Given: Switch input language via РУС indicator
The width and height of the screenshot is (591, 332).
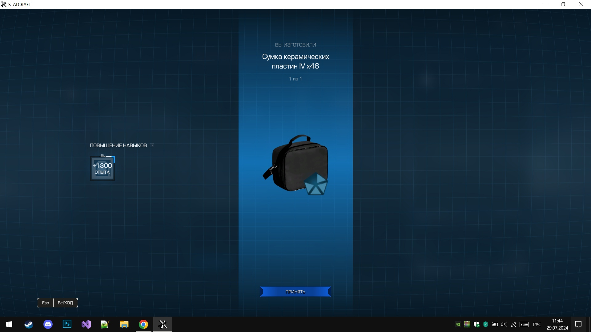Looking at the screenshot, I should 537,324.
